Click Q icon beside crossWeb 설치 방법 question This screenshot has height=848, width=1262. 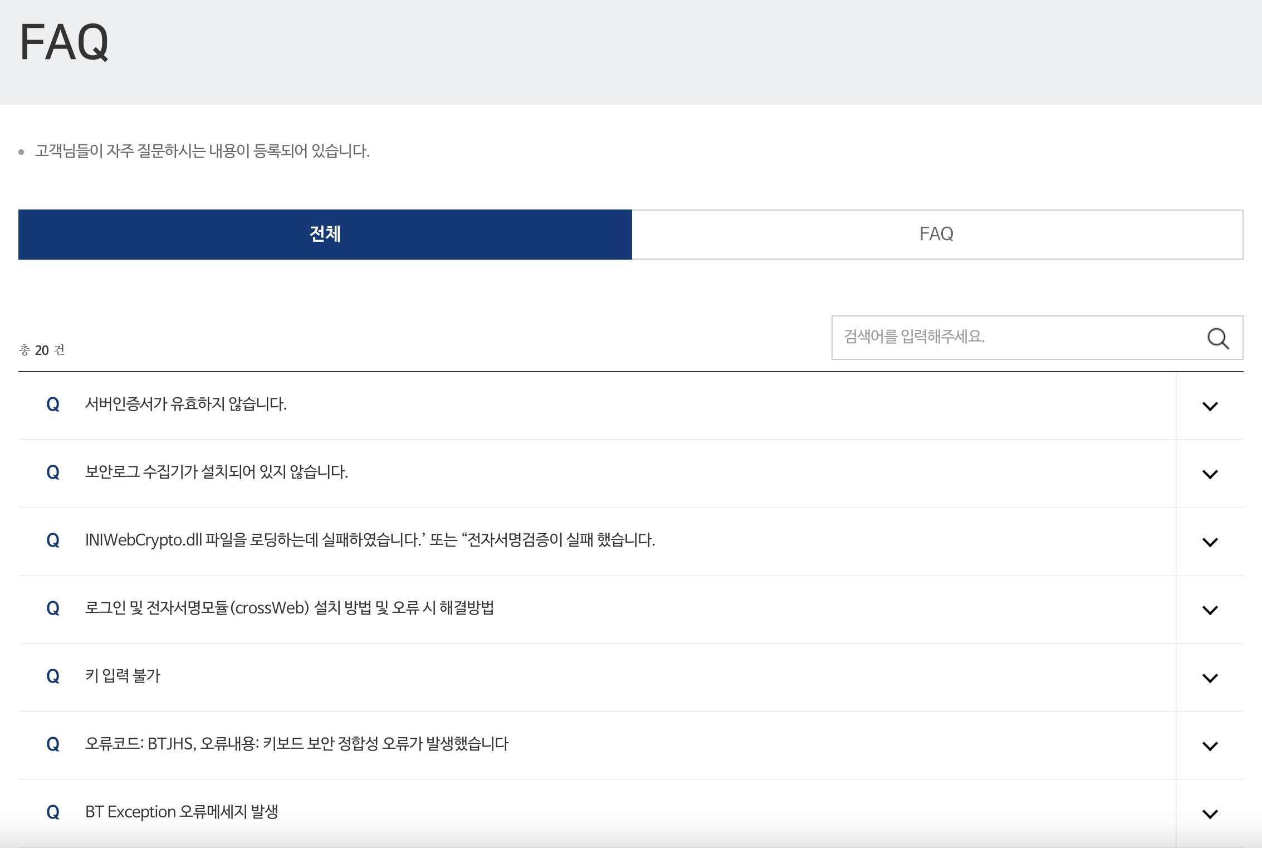coord(53,608)
